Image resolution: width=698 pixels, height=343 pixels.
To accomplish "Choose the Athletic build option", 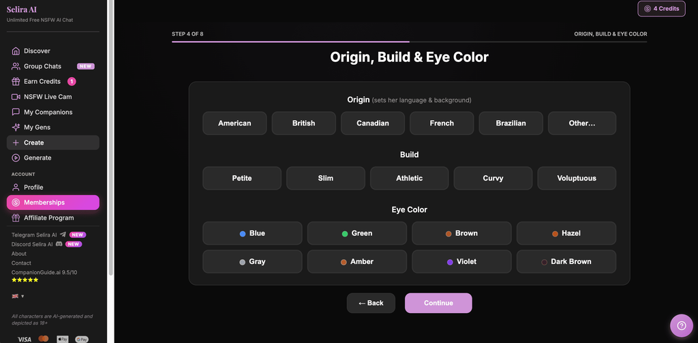I will (x=410, y=178).
